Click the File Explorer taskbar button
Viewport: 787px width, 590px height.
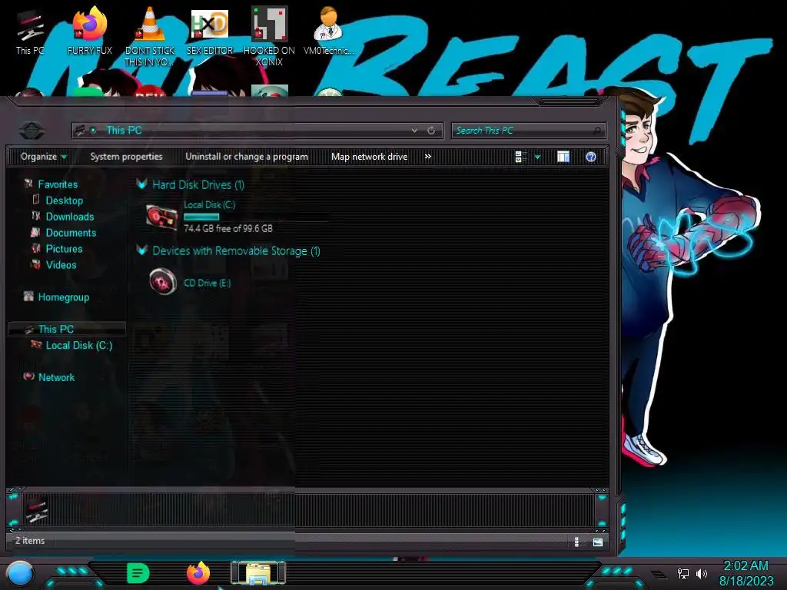(x=258, y=573)
